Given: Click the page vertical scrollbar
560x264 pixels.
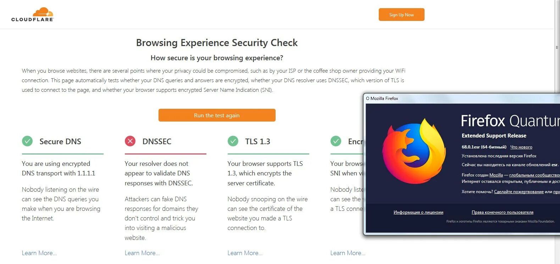Looking at the screenshot, I should coord(557,132).
